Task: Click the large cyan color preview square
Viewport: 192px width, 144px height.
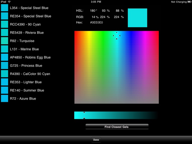Action: [137, 18]
